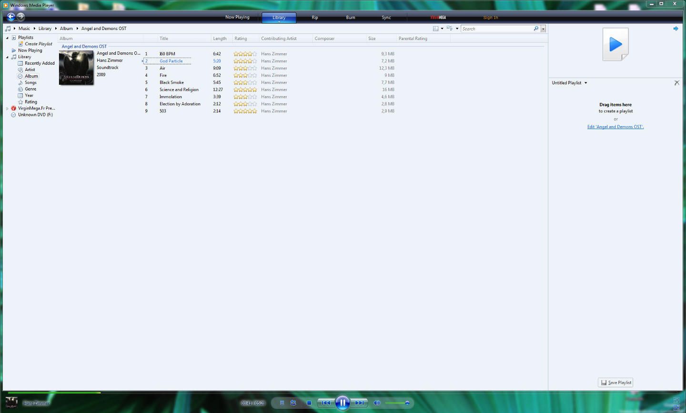Go forward with the Forward arrow button
686x413 pixels.
(21, 17)
